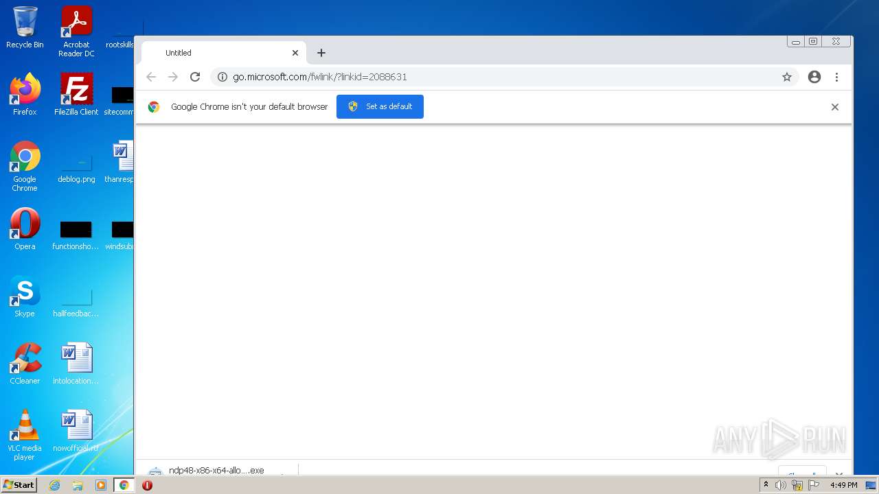The image size is (879, 494).
Task: Launch FileZilla Client shortcut
Action: [x=76, y=94]
